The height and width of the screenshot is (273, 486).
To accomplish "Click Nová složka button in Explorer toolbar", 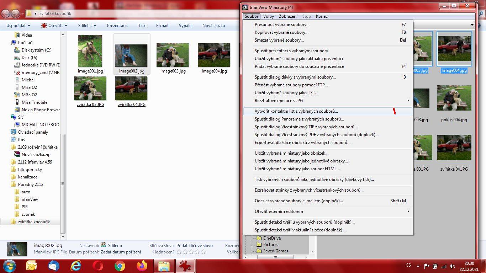I will click(x=213, y=26).
